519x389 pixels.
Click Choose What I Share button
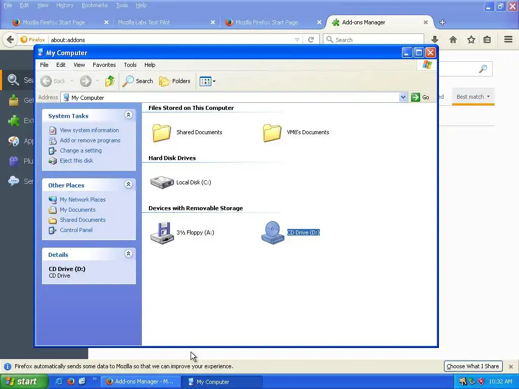click(x=473, y=366)
